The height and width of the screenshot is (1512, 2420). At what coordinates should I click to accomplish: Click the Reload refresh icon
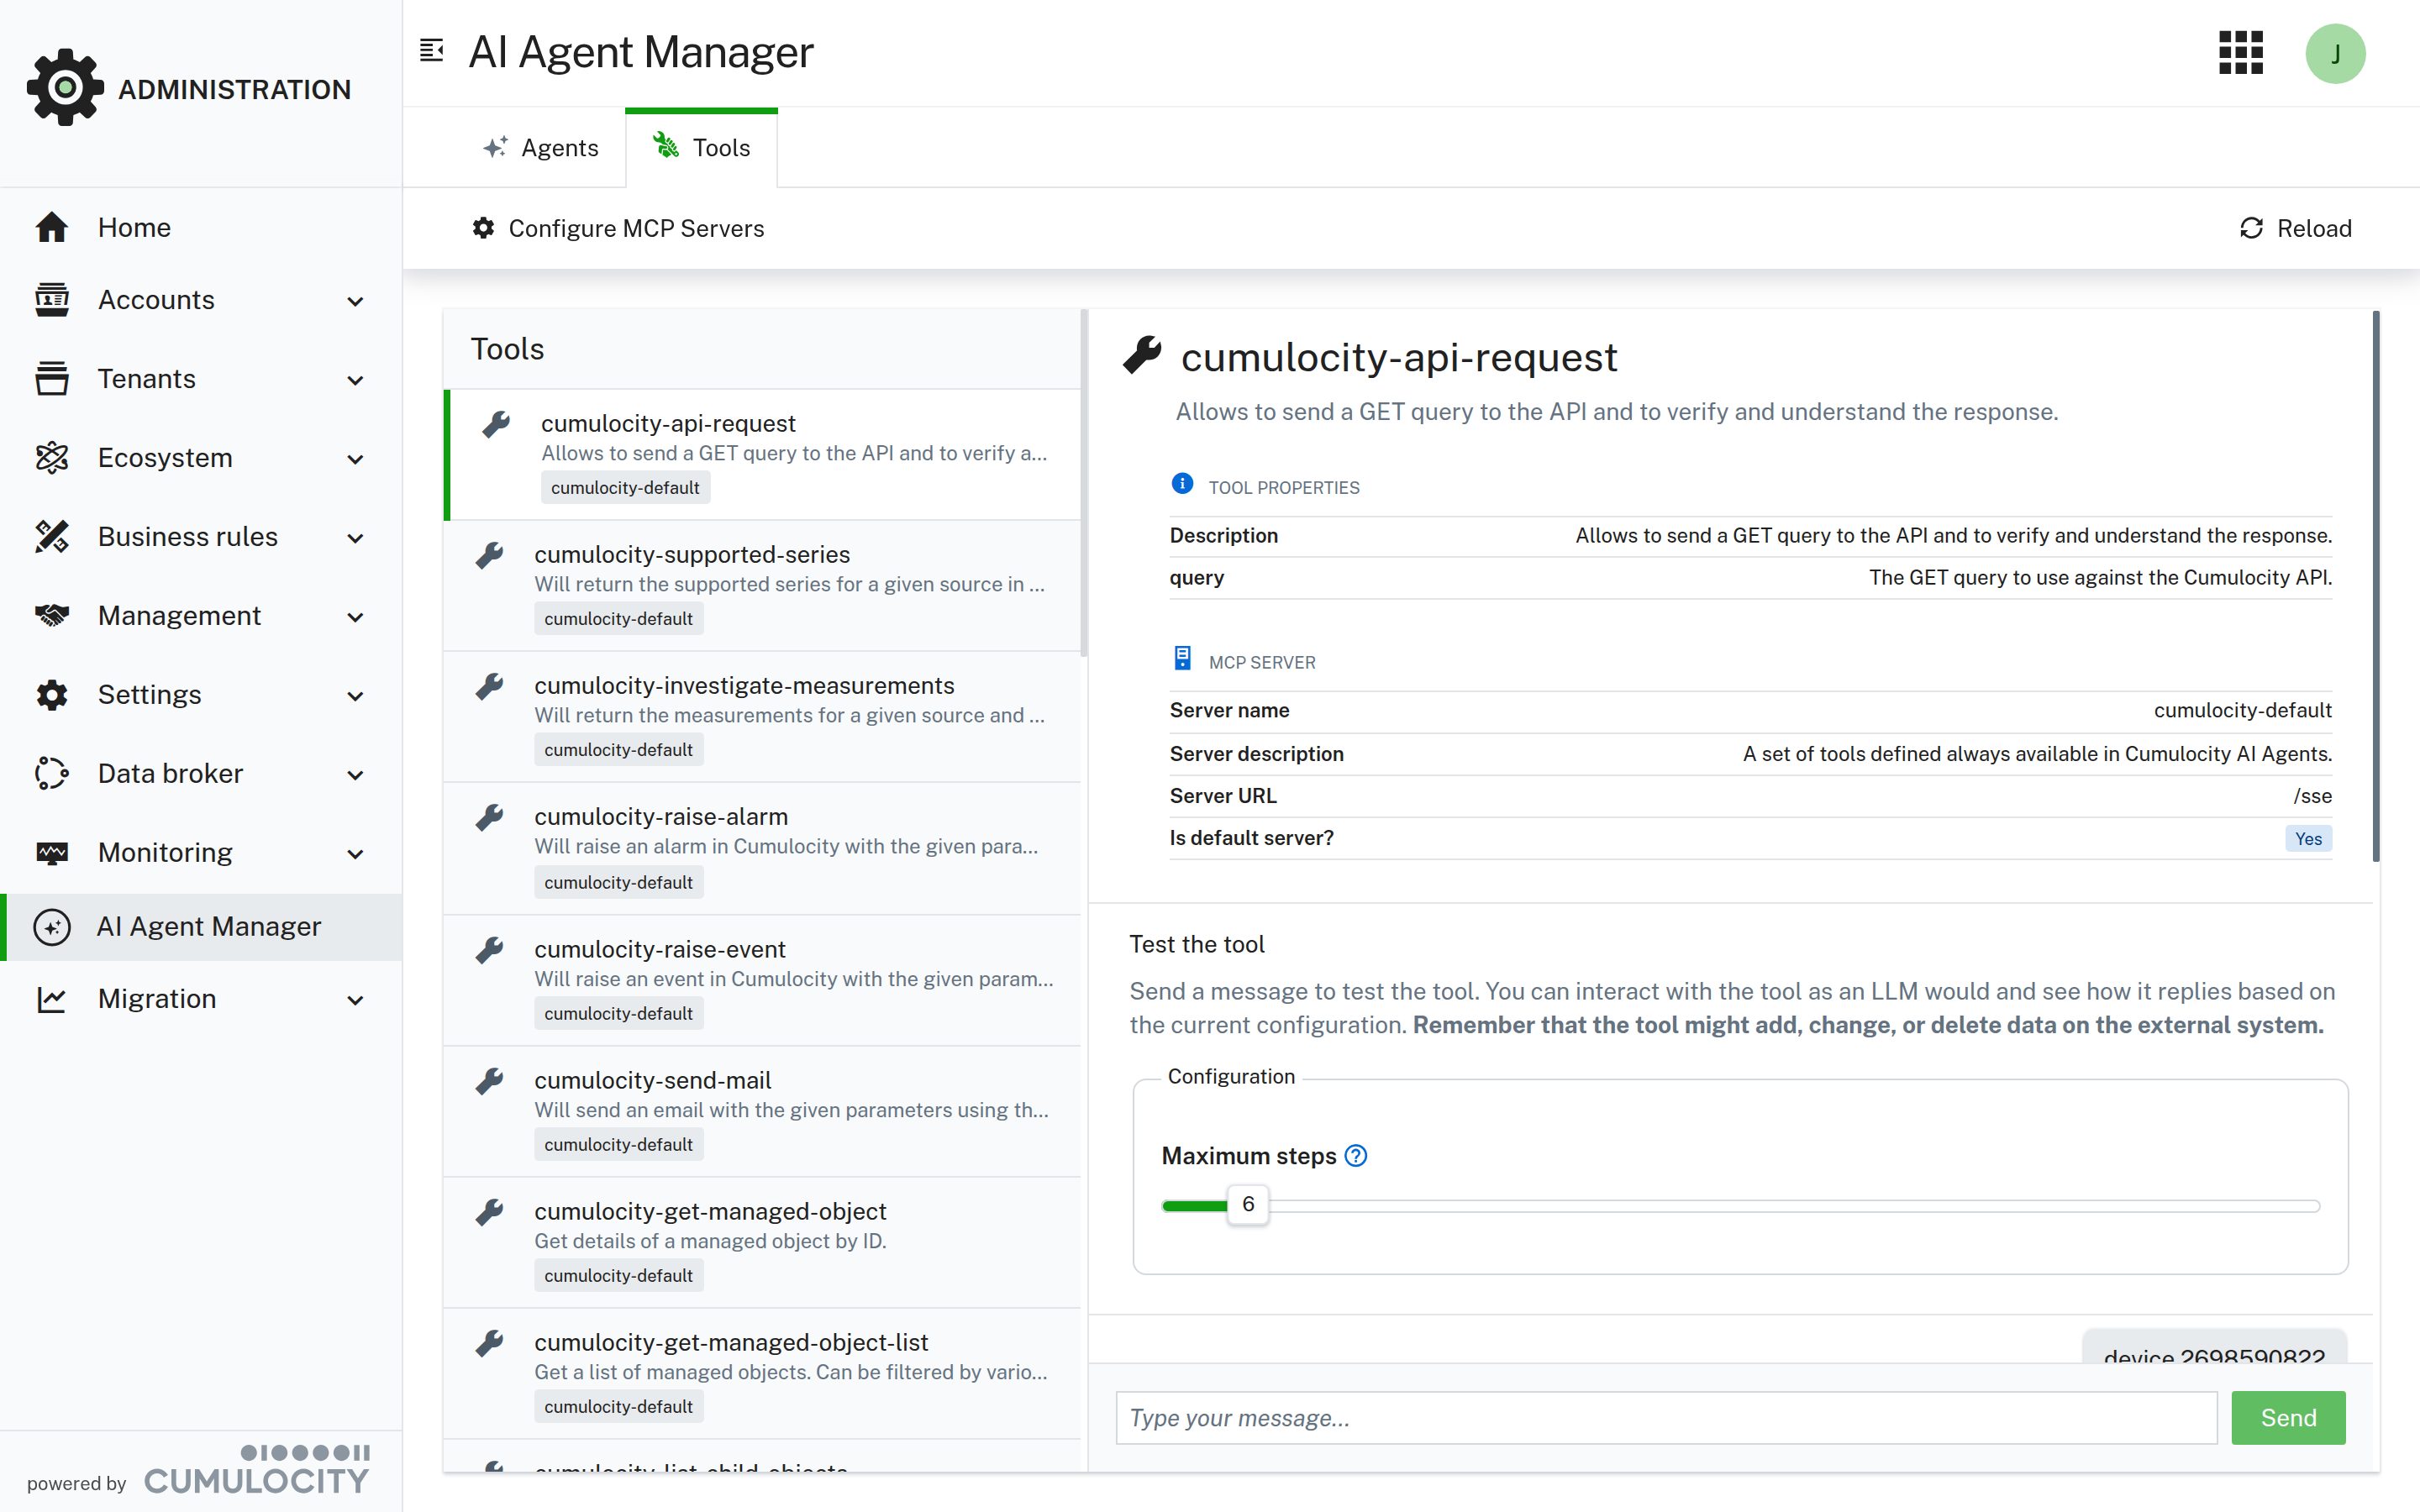2250,228
